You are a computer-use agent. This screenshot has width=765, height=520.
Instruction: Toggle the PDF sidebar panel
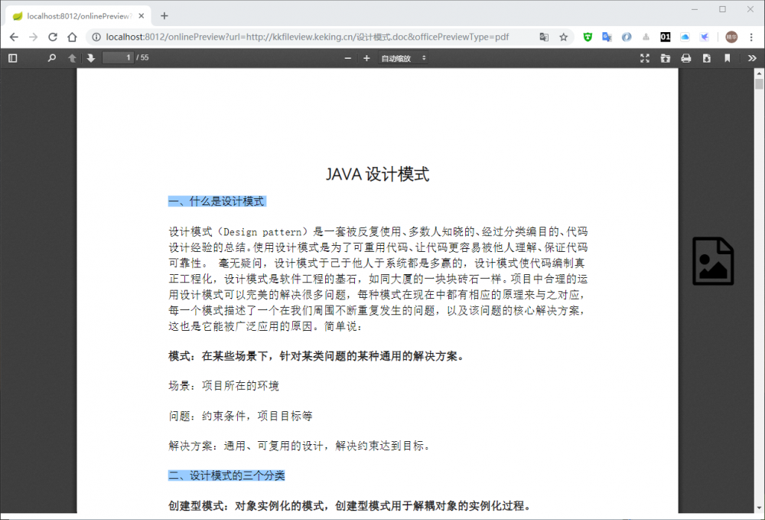click(x=12, y=57)
